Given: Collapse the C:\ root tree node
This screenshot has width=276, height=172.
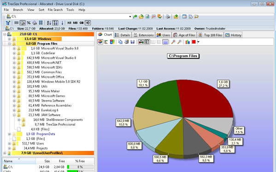Looking at the screenshot, I should pyautogui.click(x=5, y=34).
